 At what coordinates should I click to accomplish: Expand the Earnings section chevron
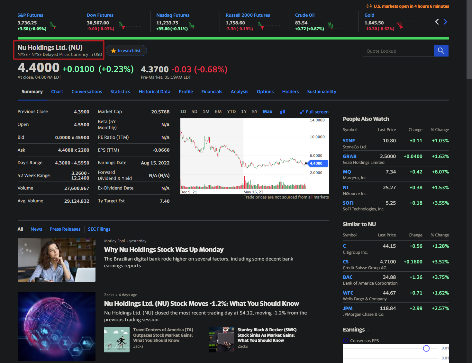(x=368, y=330)
